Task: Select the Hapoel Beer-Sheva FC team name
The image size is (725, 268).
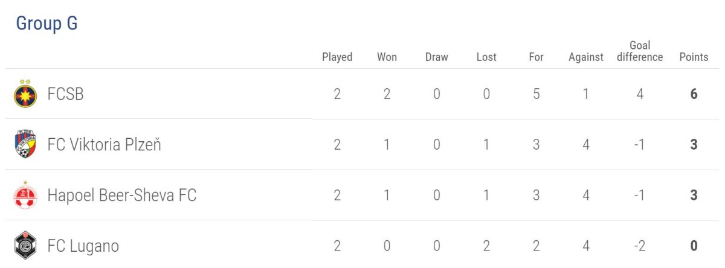Action: 121,196
